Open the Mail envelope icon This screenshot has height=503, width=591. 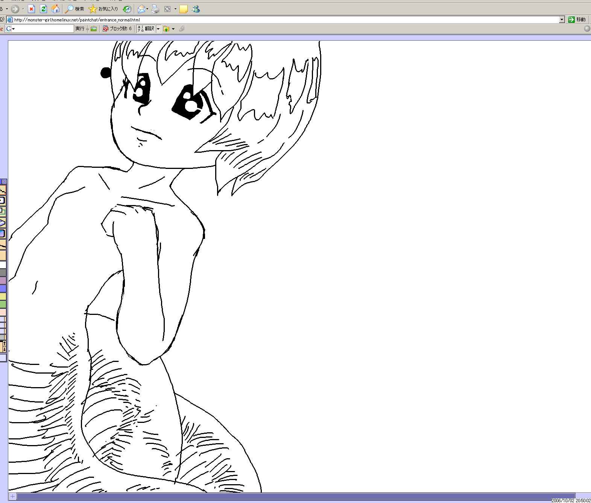pyautogui.click(x=141, y=9)
